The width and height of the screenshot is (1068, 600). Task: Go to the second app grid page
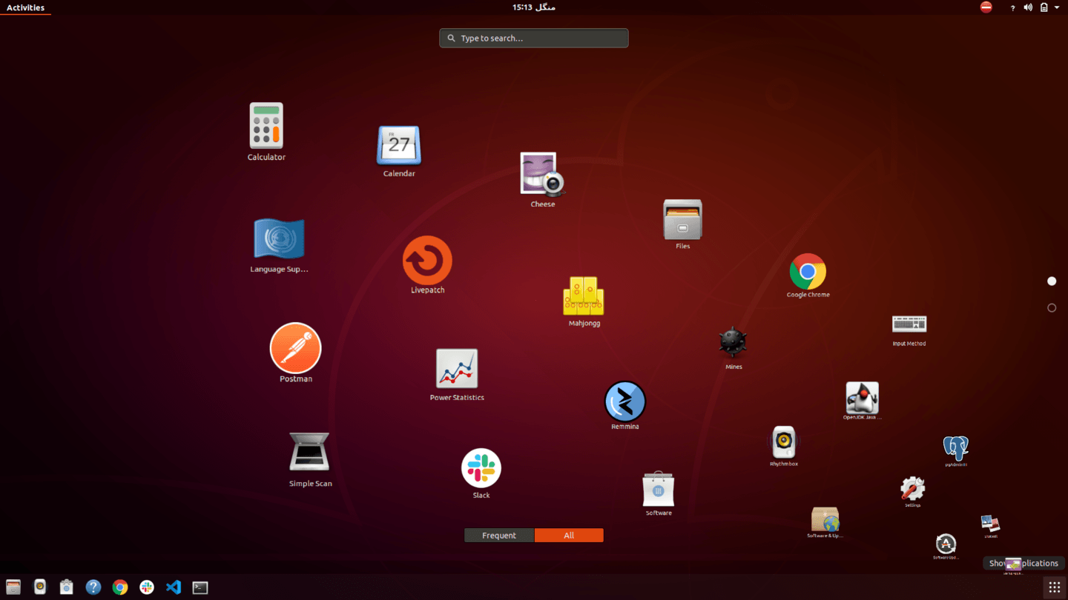tap(1052, 308)
